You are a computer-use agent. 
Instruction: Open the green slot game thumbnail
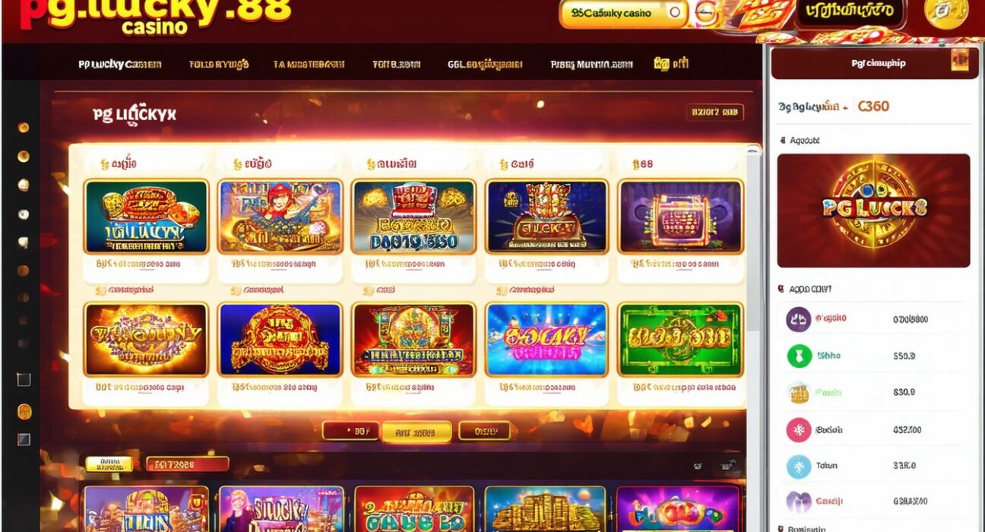pos(680,340)
